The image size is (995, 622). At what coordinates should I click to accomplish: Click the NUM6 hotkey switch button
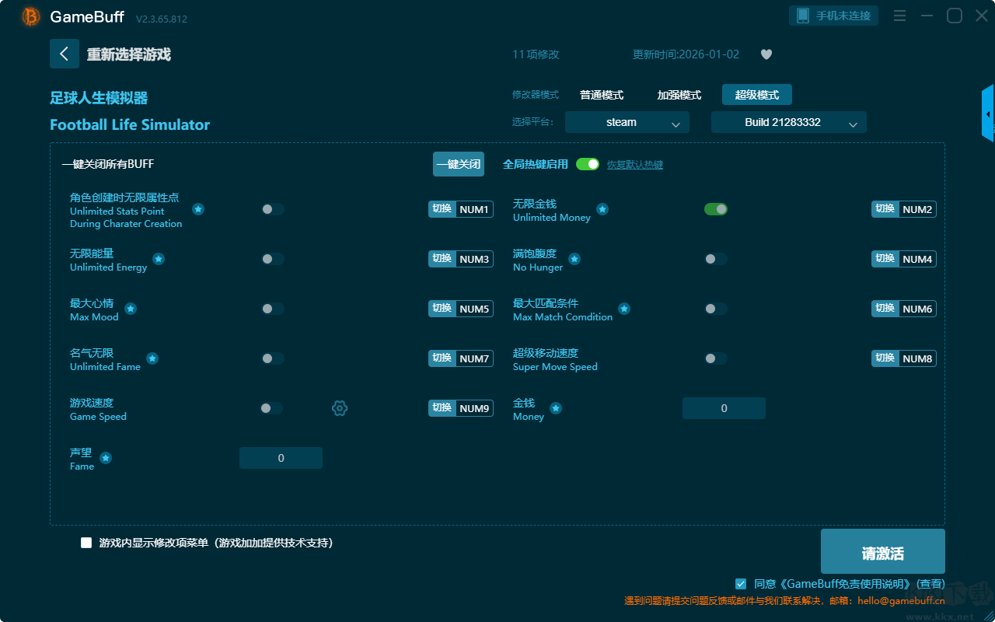click(x=904, y=309)
